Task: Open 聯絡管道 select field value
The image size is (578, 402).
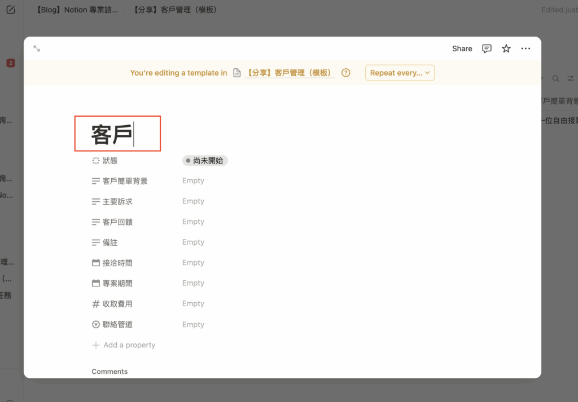Action: point(193,325)
